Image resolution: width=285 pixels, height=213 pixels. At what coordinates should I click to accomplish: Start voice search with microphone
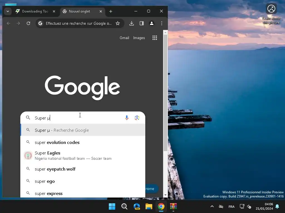127,118
